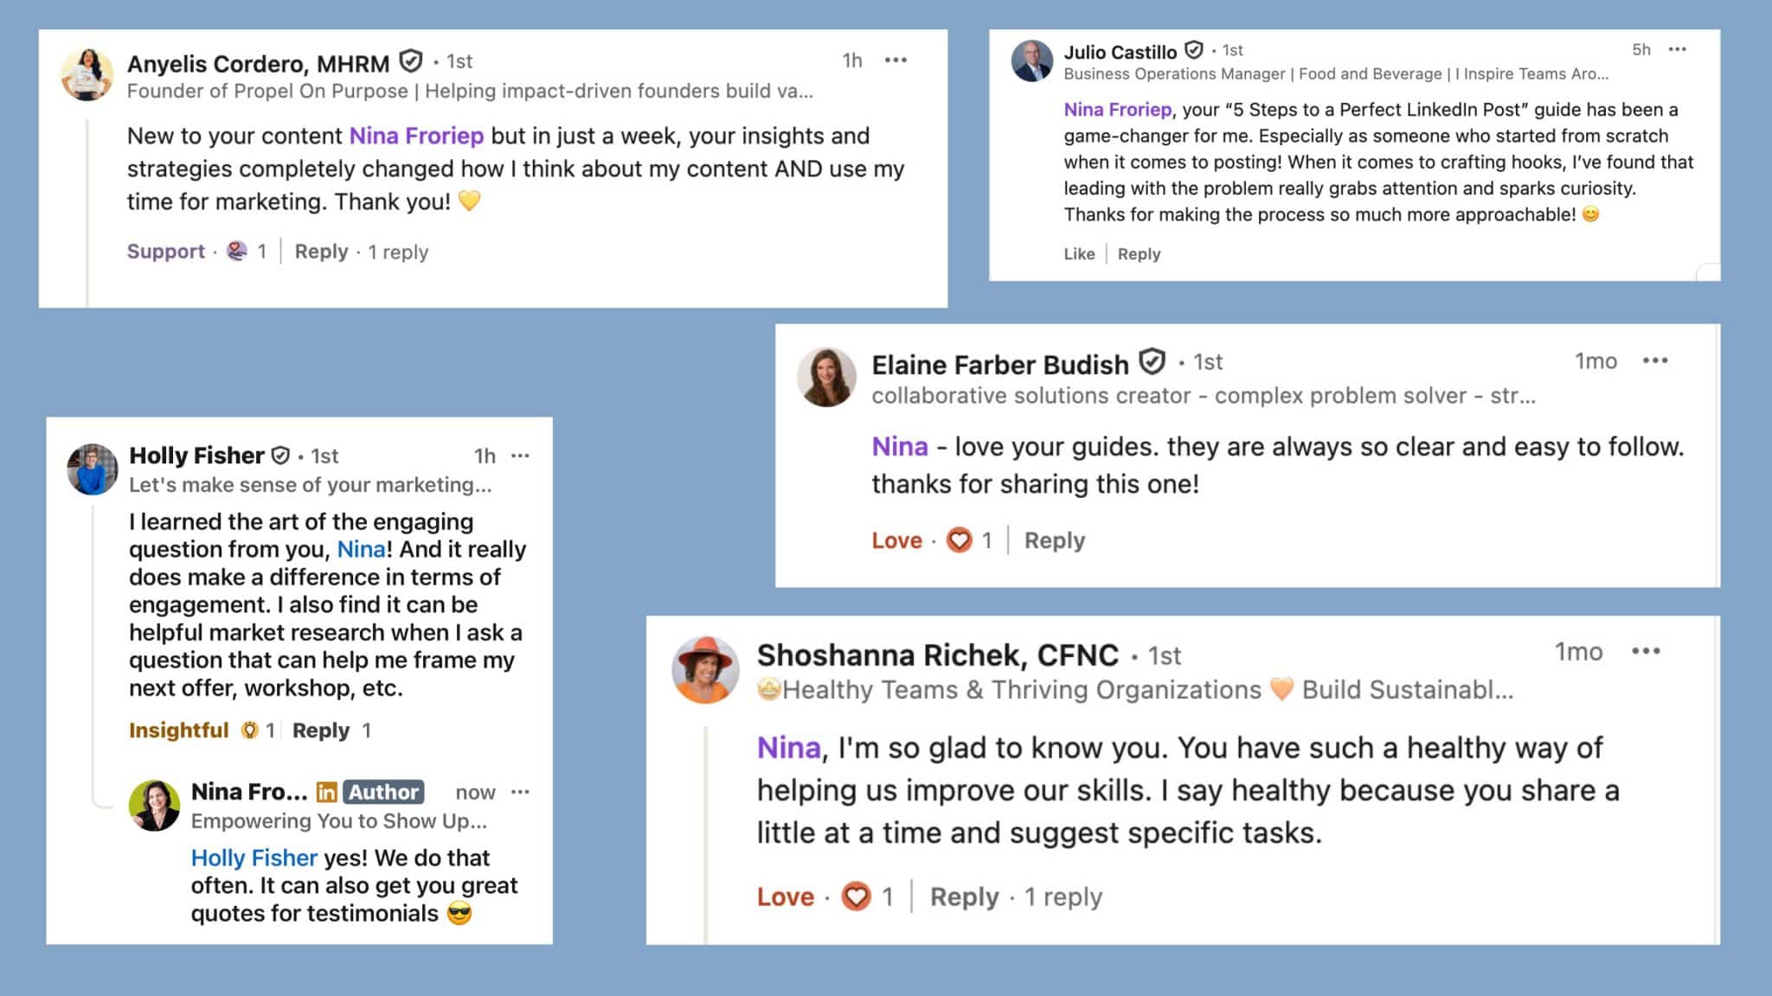
Task: Toggle Insightful reaction on Holly Fisher's comment
Action: coord(179,731)
